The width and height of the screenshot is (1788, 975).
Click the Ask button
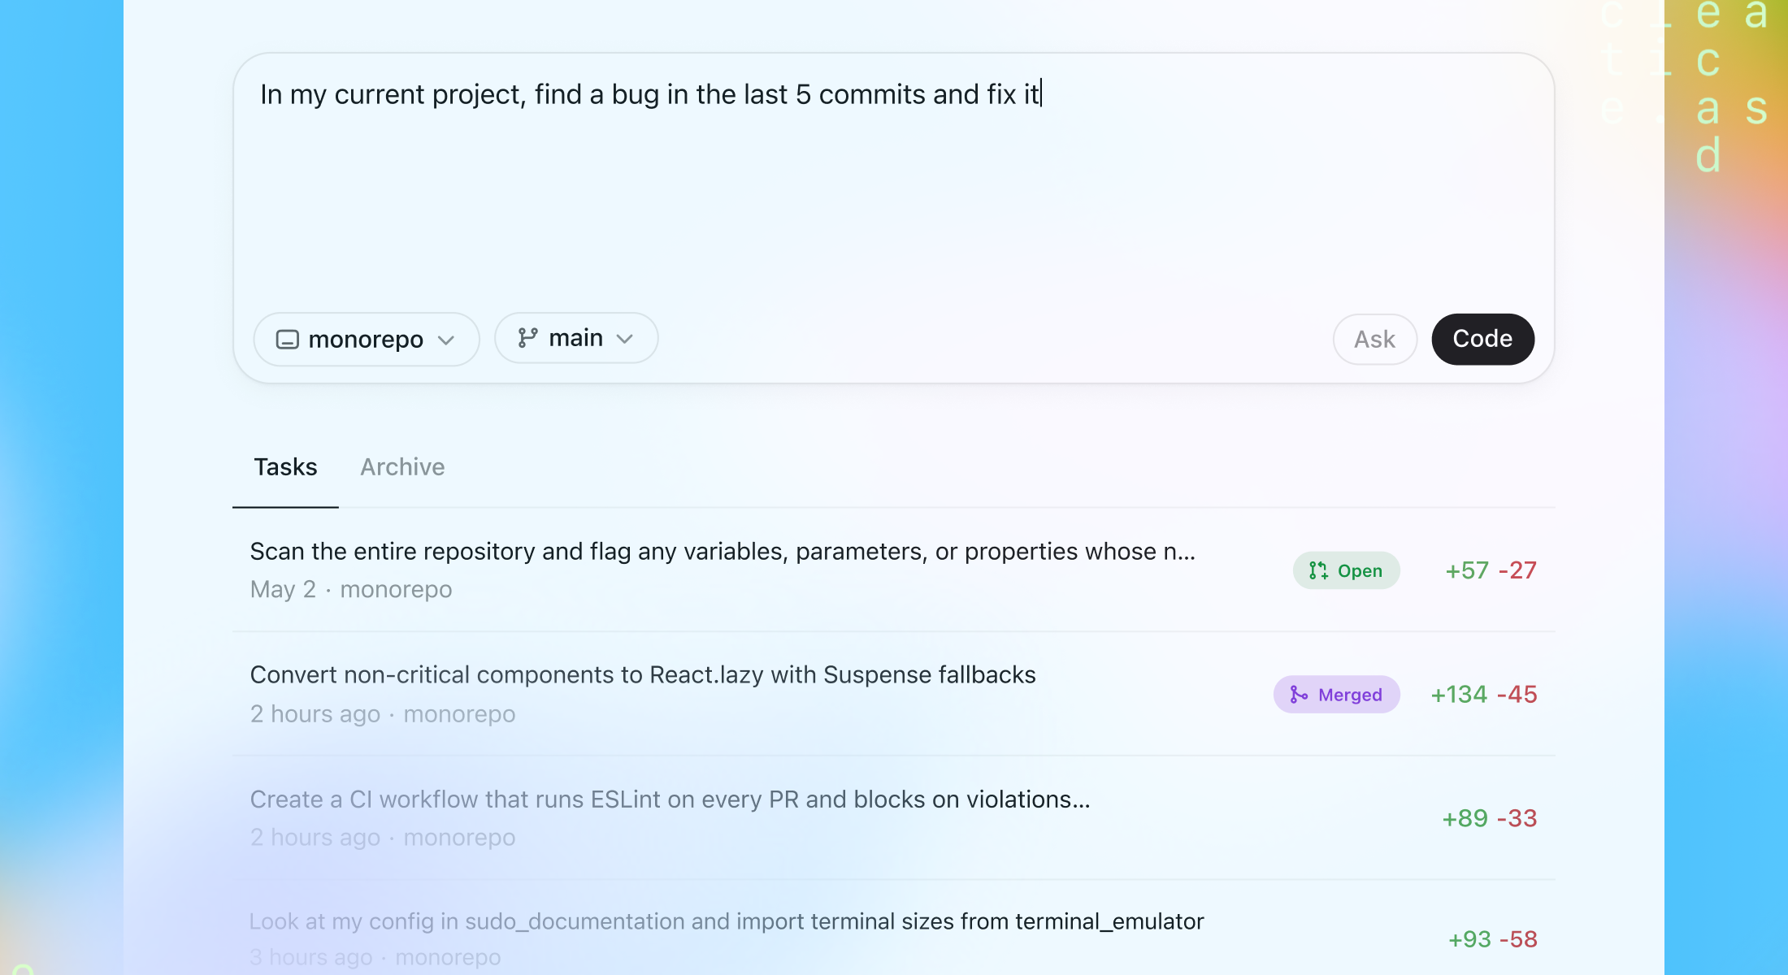1375,340
